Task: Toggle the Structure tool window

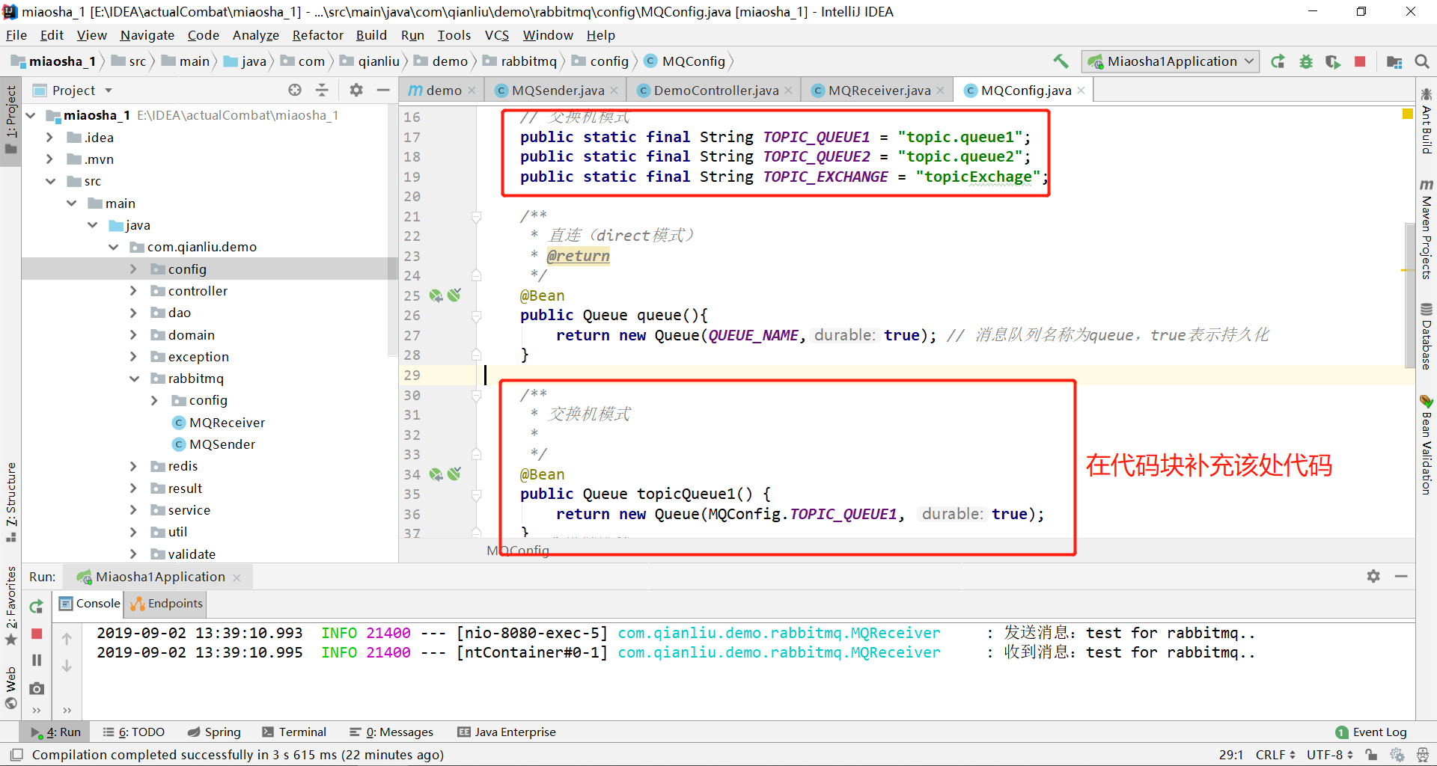Action: point(10,501)
